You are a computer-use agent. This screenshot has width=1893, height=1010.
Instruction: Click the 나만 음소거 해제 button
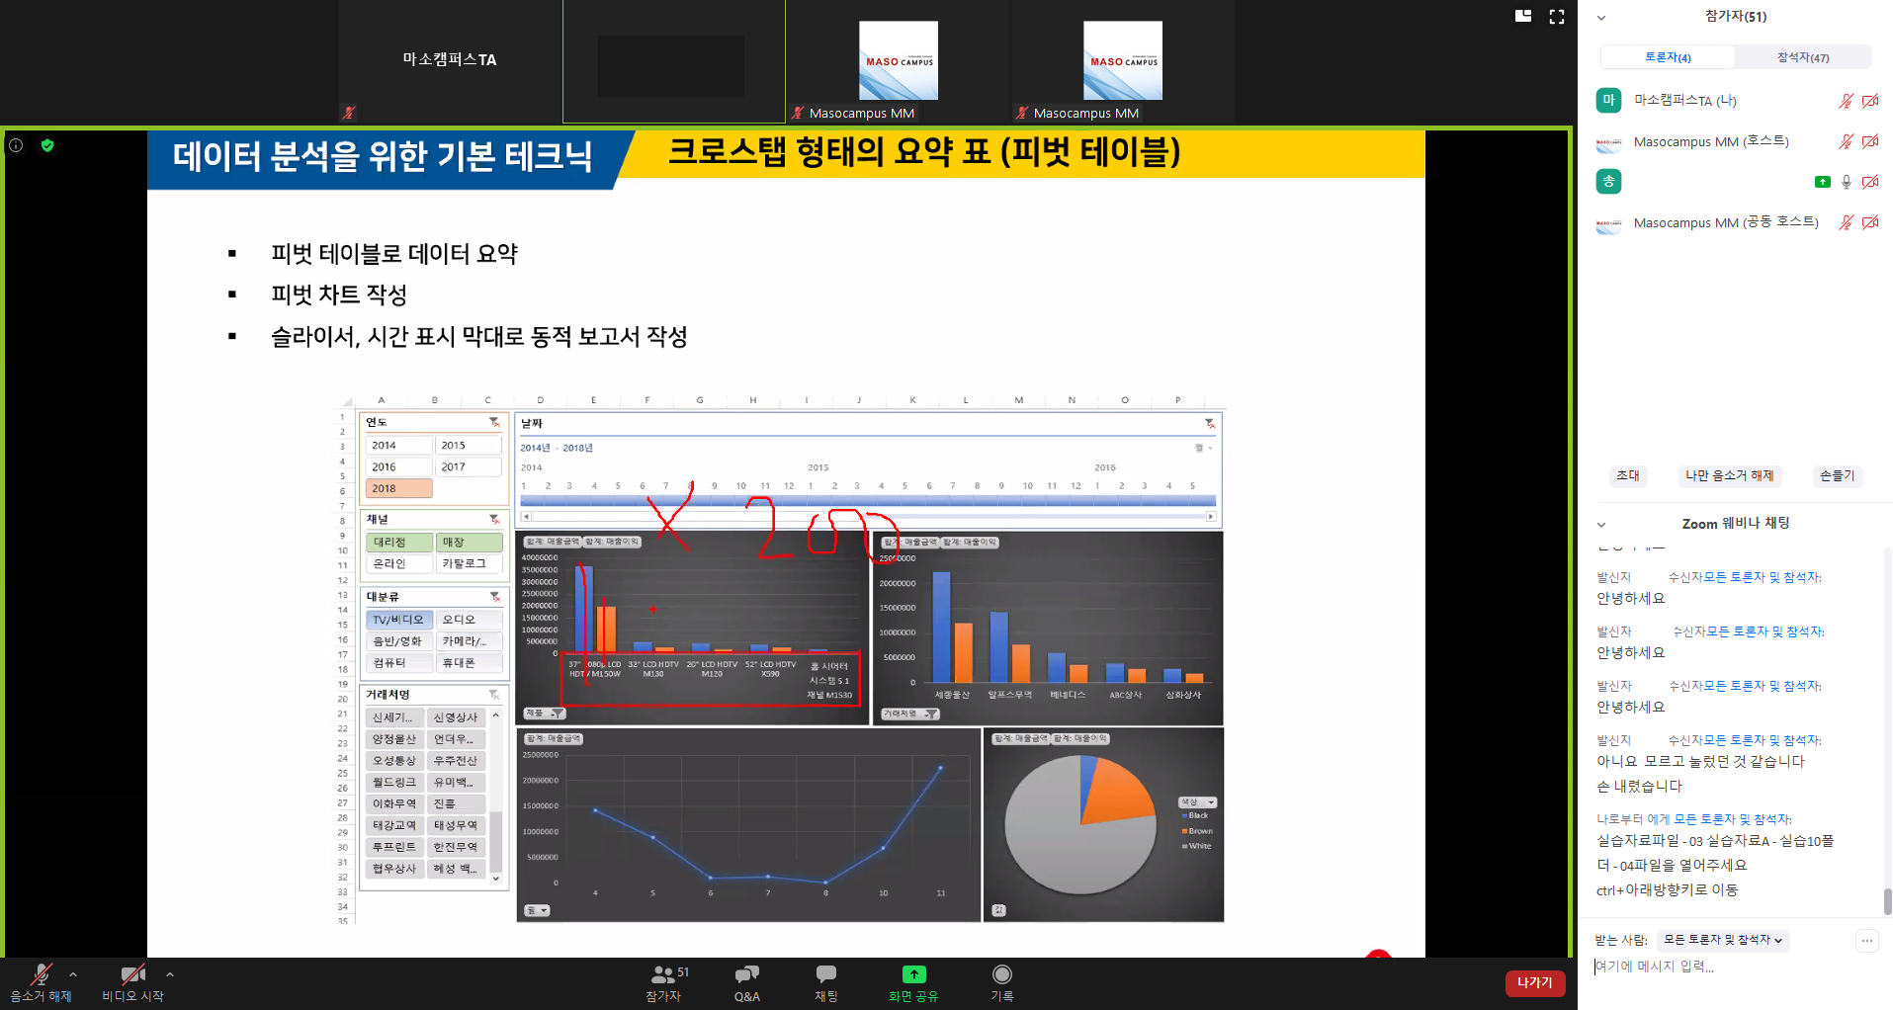tap(1729, 475)
